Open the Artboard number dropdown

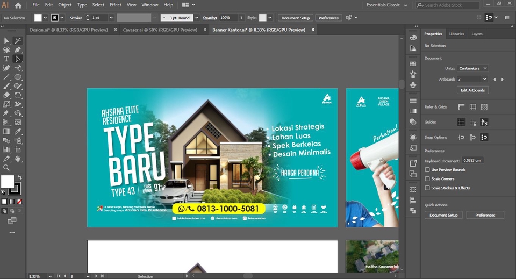pos(484,79)
